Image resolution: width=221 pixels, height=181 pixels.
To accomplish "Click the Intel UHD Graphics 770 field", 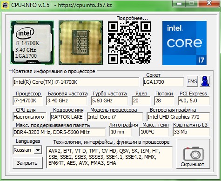I will tap(178, 117).
